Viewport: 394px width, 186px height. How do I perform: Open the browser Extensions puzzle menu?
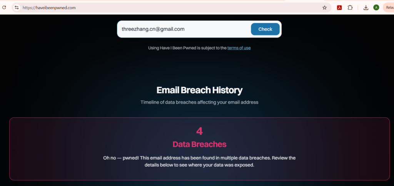[350, 8]
